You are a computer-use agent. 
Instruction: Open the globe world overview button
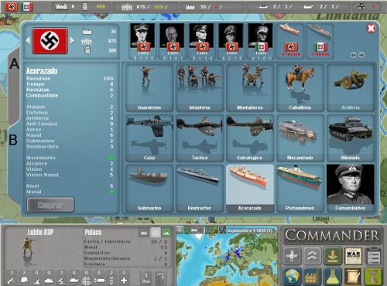[x=292, y=276]
